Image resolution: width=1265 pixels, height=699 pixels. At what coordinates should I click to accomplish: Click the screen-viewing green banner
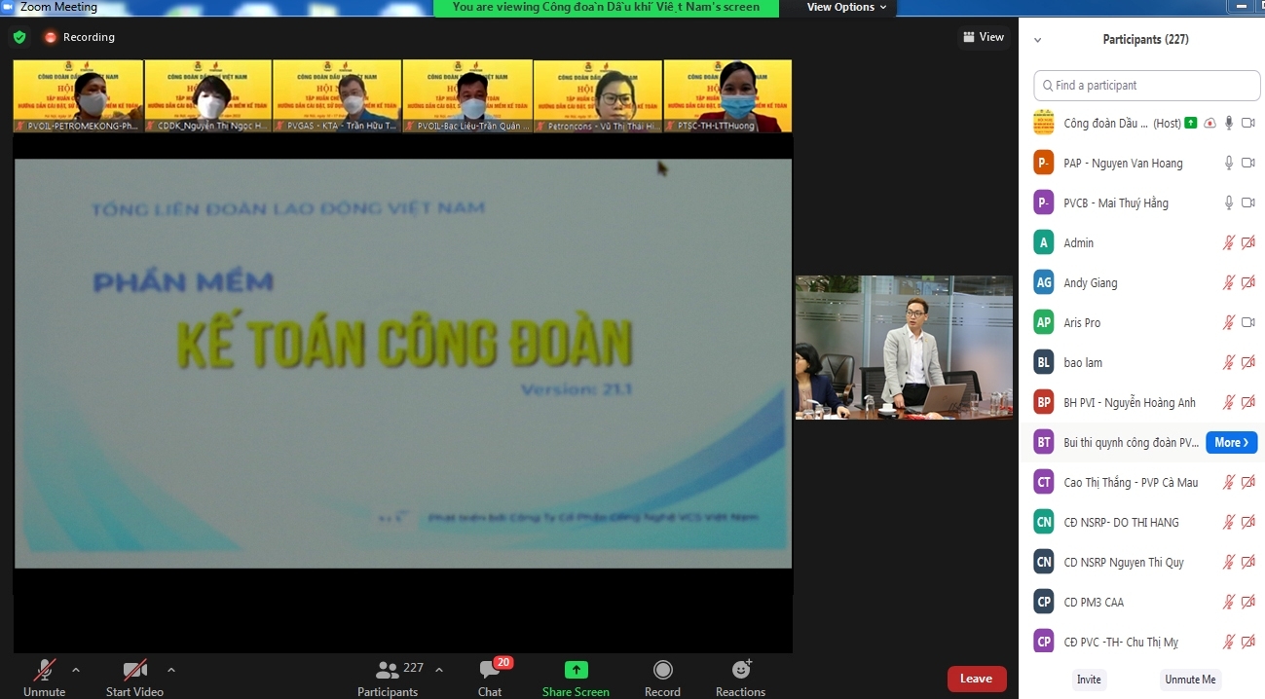click(606, 8)
